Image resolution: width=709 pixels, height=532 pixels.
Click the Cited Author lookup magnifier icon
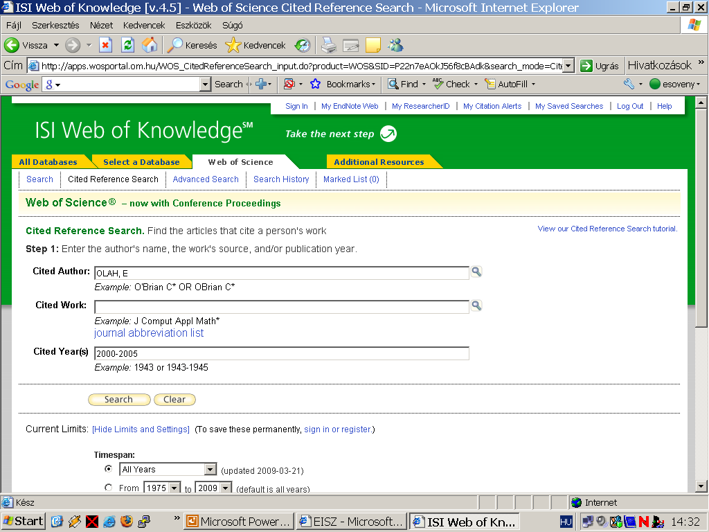(x=476, y=272)
